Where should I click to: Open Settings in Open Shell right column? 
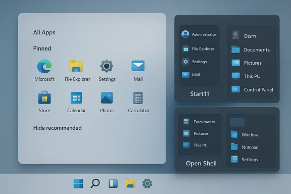click(x=245, y=160)
